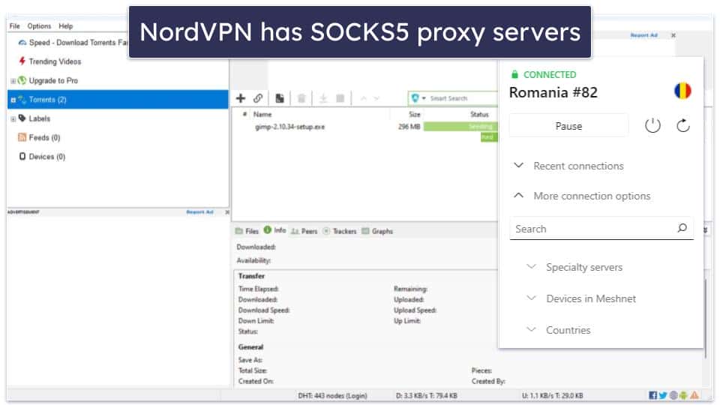Click the Twitter icon in status bar

pyautogui.click(x=663, y=395)
